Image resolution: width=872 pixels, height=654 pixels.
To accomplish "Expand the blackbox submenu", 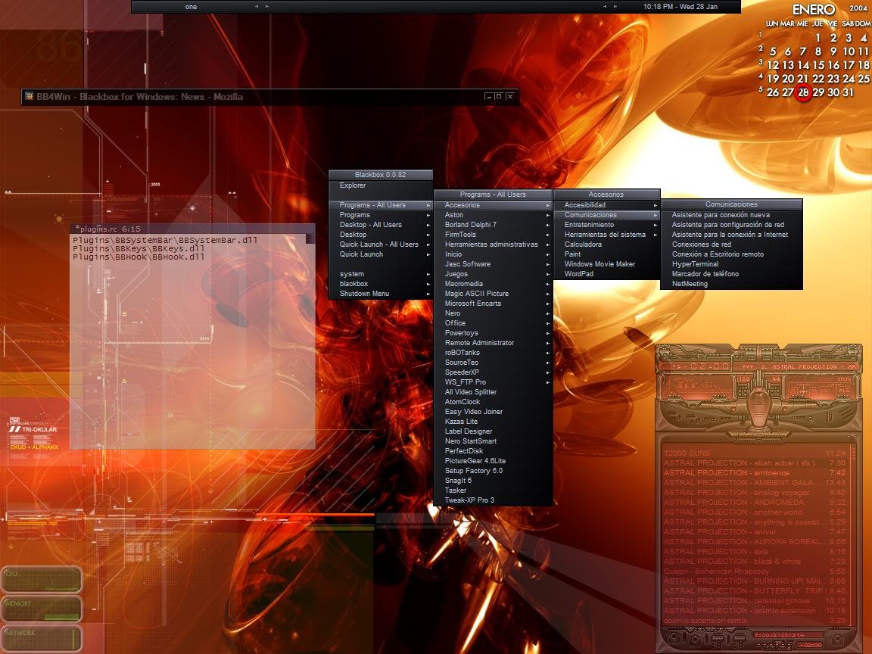I will click(381, 284).
